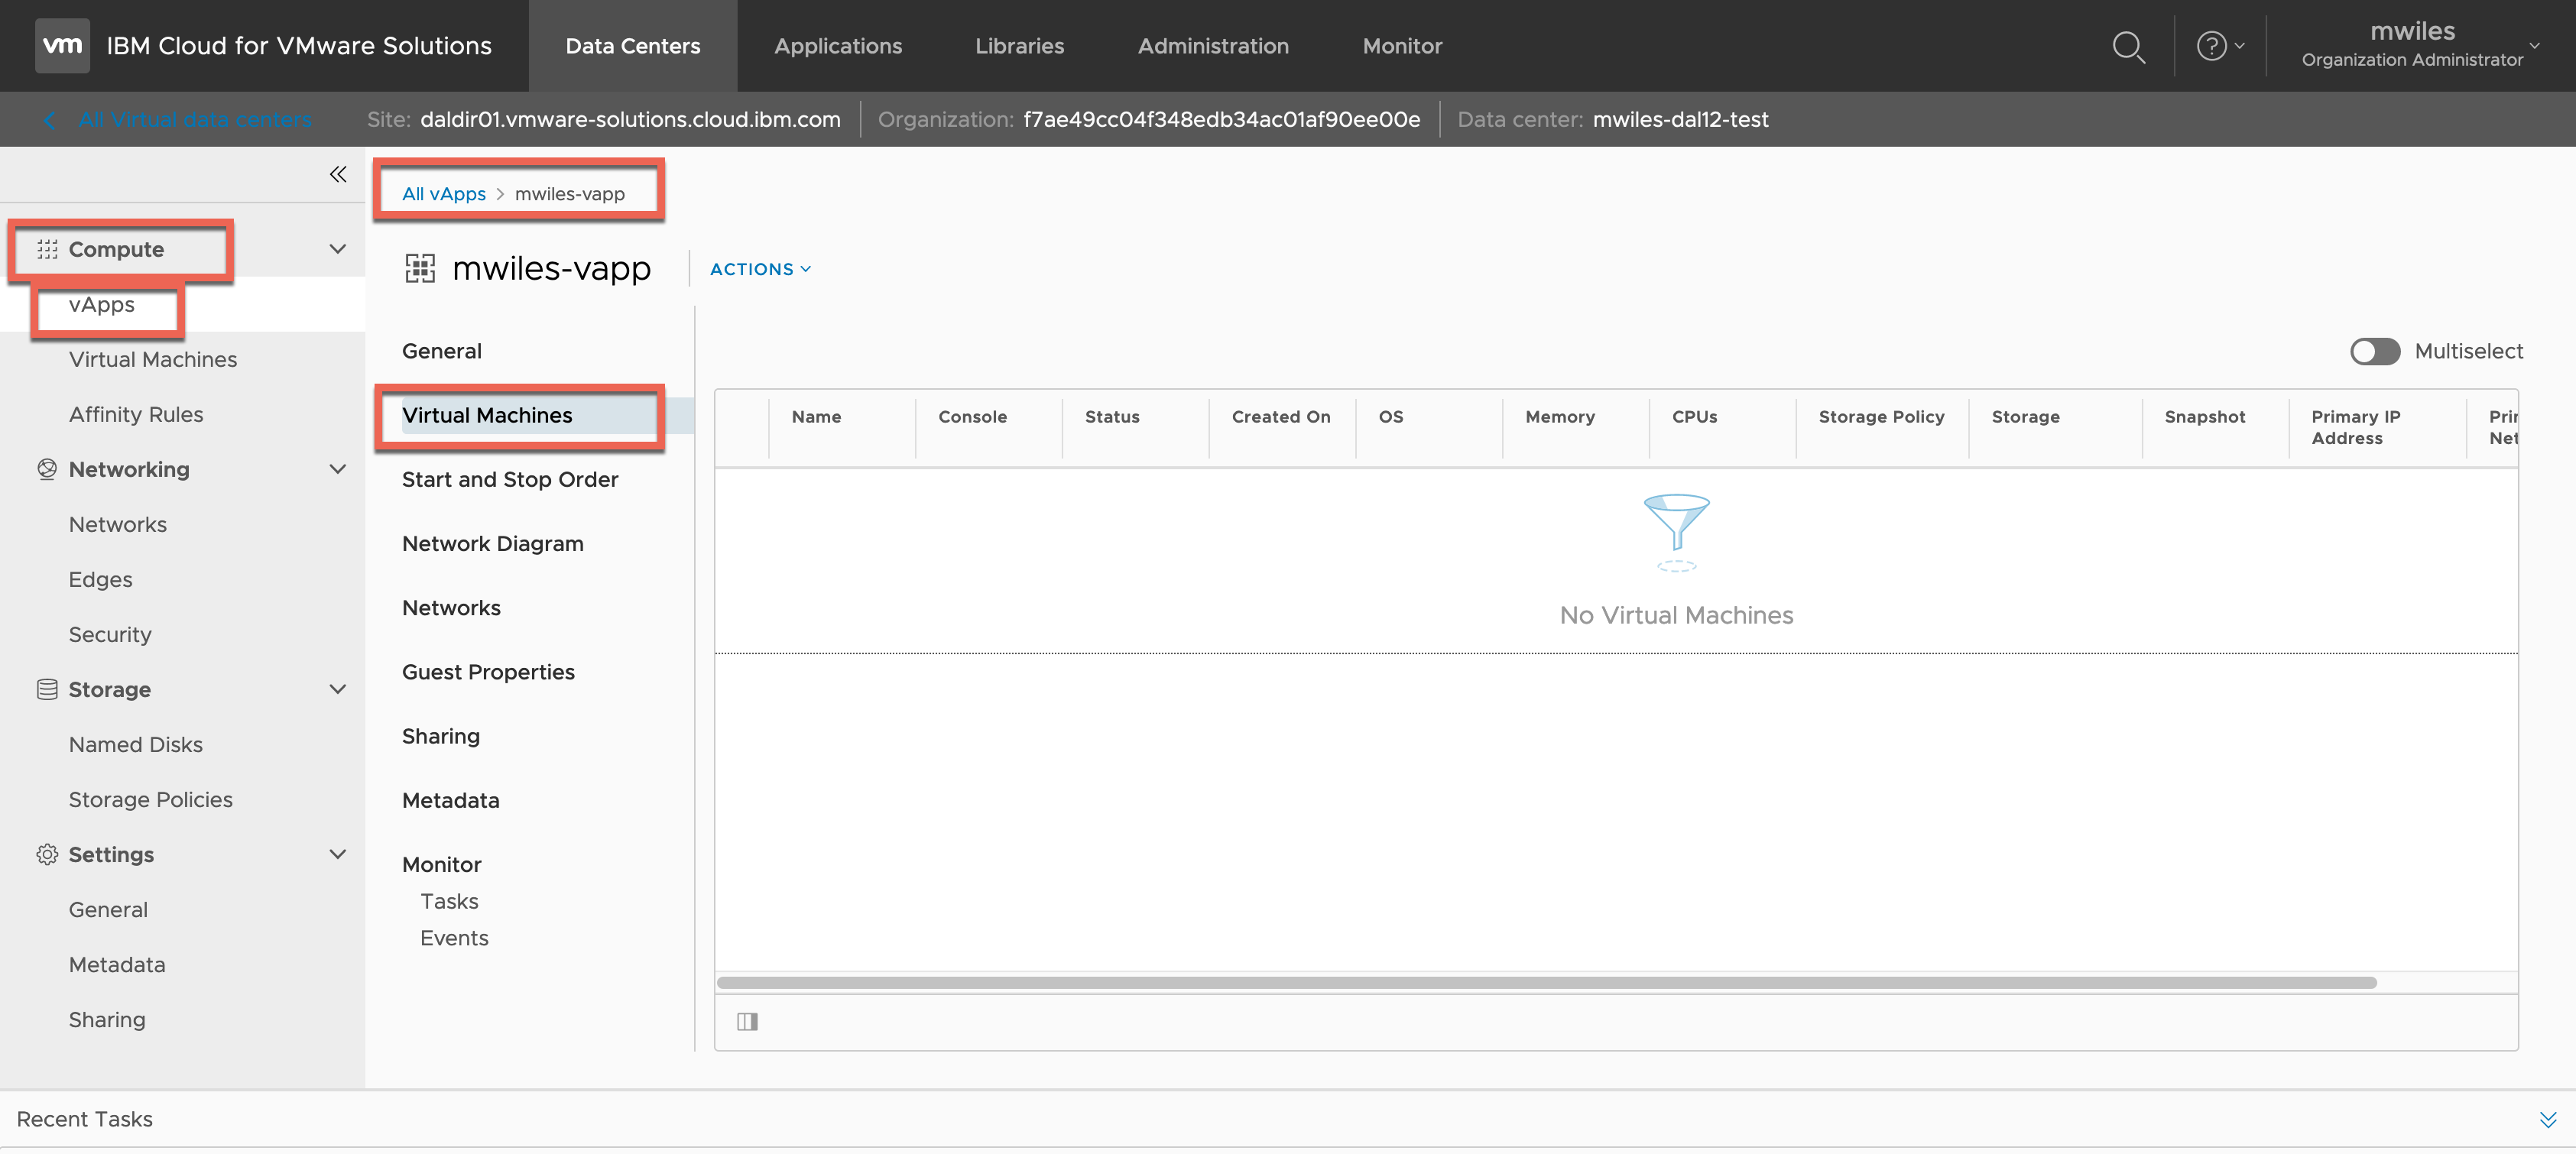Switch to the Libraries tab
The image size is (2576, 1154).
(x=1019, y=46)
